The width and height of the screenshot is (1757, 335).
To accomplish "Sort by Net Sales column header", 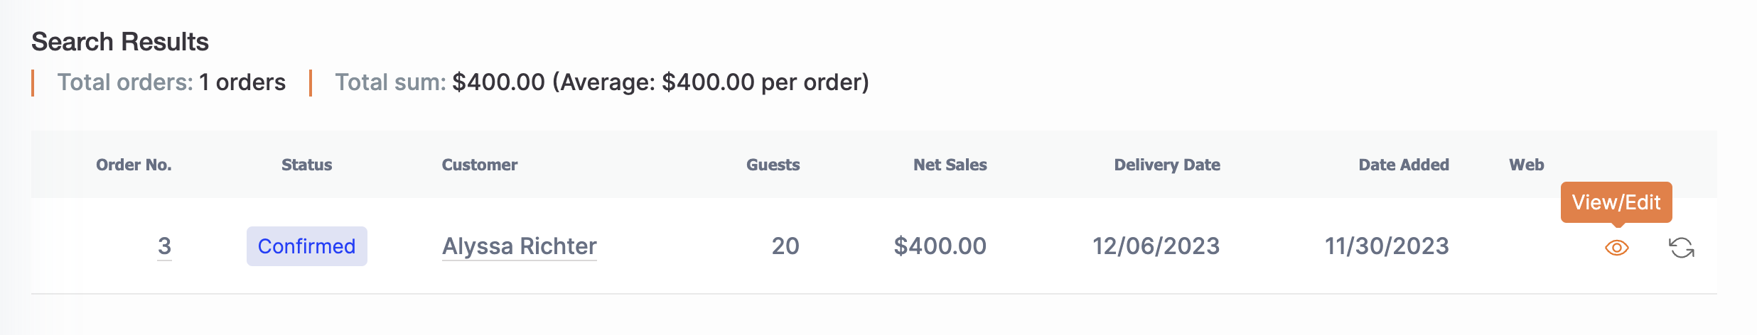I will pyautogui.click(x=950, y=165).
